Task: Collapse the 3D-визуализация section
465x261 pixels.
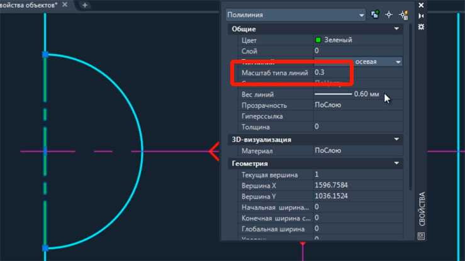Action: [x=396, y=139]
